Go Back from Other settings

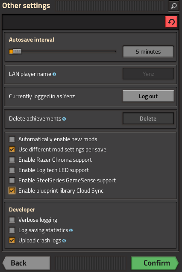[x=26, y=263]
